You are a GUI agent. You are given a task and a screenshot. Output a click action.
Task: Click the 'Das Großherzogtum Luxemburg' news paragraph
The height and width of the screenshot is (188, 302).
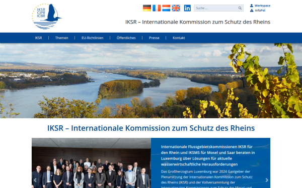207,179
